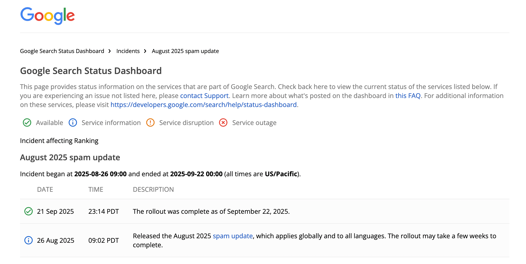Select August 2025 spam update breadcrumb
Viewport: 526px width, 264px height.
click(x=185, y=51)
